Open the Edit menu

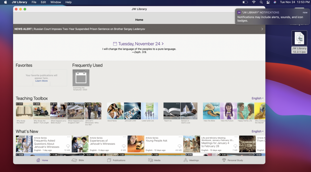[x=43, y=2]
